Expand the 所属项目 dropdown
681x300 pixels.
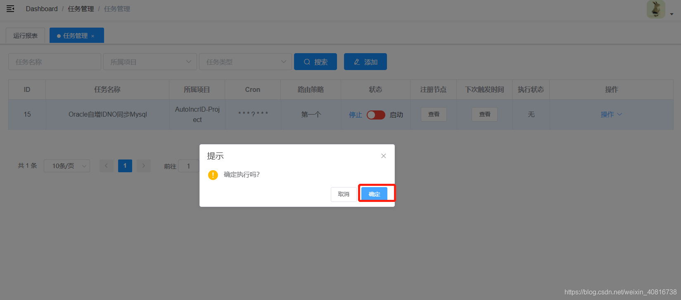[150, 62]
